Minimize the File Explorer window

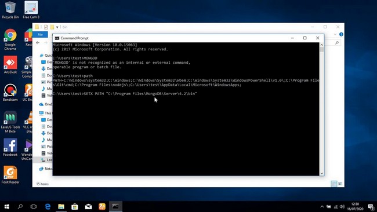point(313,27)
